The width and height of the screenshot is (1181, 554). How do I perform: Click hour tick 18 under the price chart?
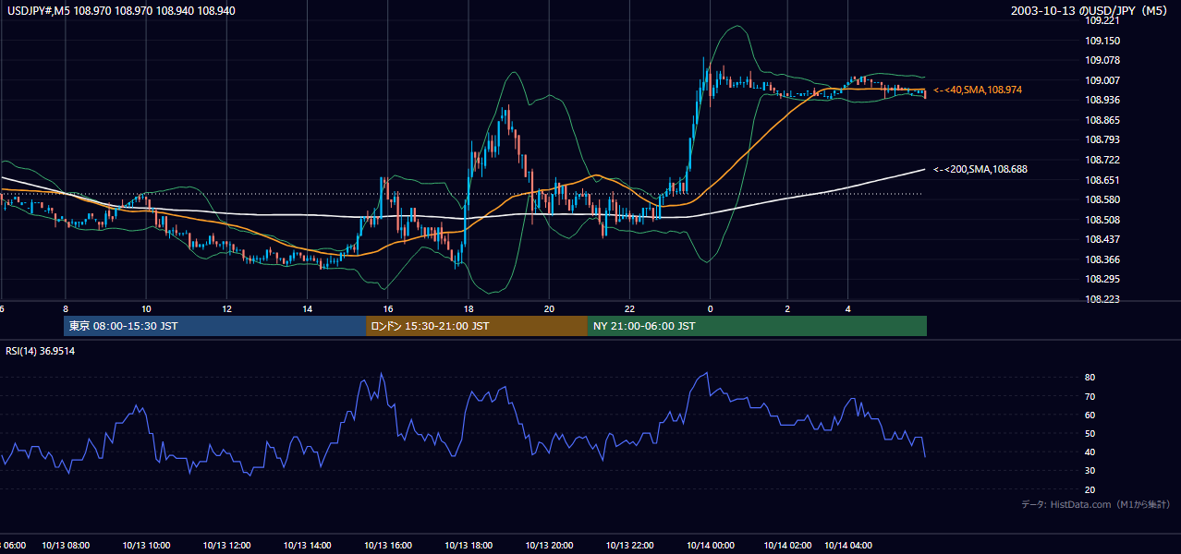point(469,308)
